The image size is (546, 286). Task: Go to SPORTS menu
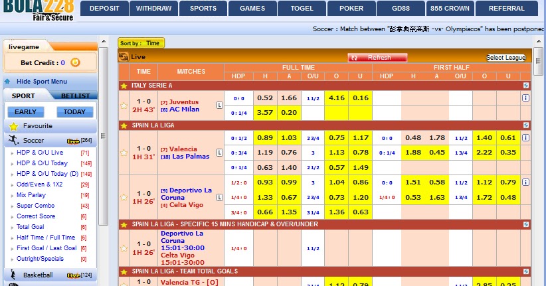[x=203, y=9]
